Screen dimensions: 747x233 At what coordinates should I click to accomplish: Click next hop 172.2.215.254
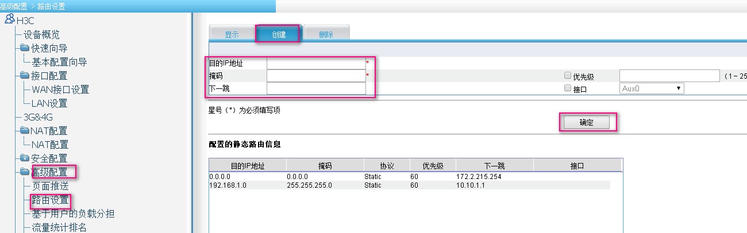click(x=479, y=177)
